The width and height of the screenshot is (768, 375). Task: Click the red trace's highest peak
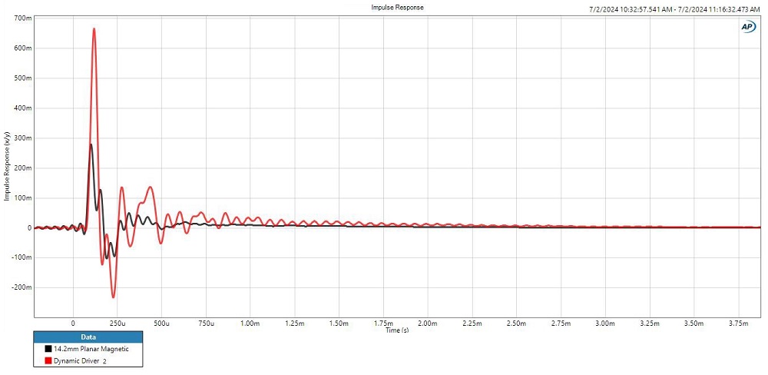tap(94, 29)
